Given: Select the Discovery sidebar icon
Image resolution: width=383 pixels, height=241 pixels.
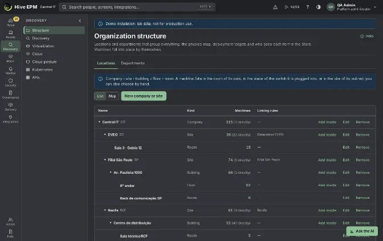Looking at the screenshot, I should [x=10, y=46].
